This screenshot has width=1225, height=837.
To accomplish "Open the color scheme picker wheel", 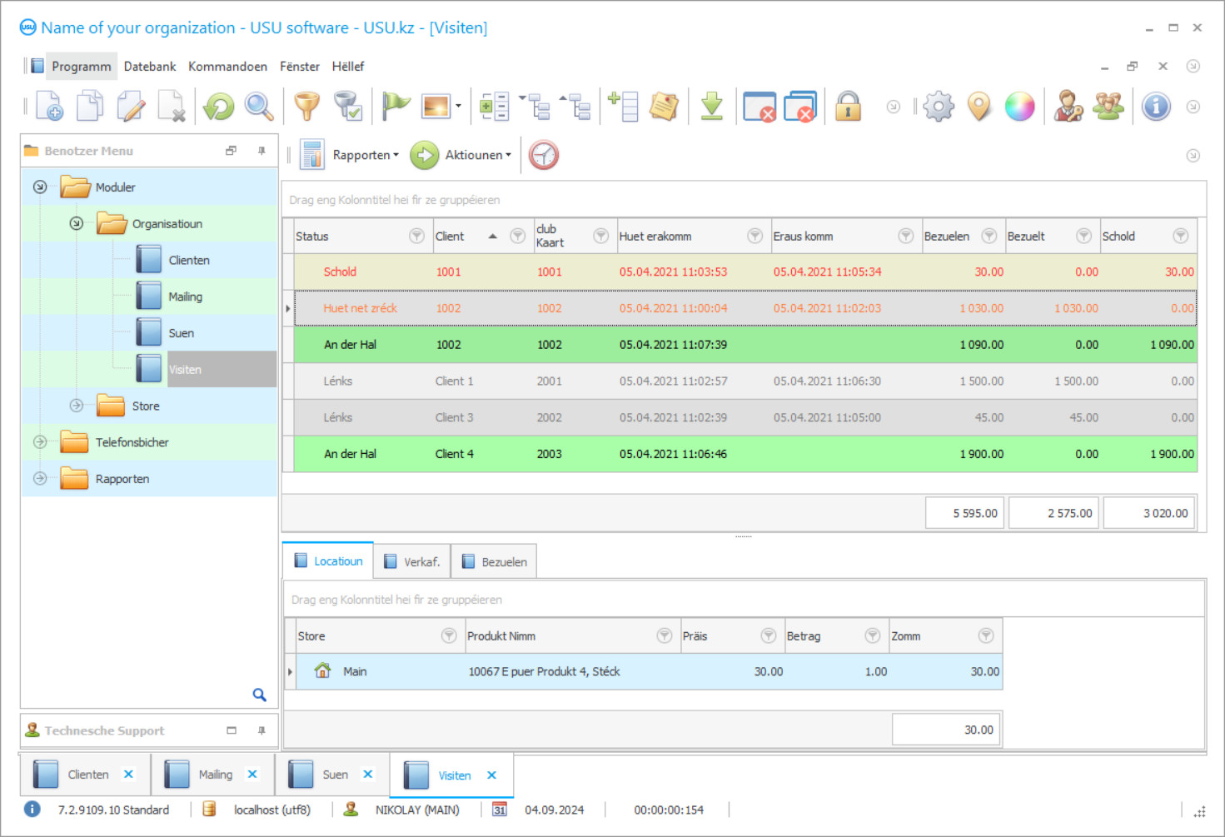I will [x=1019, y=106].
